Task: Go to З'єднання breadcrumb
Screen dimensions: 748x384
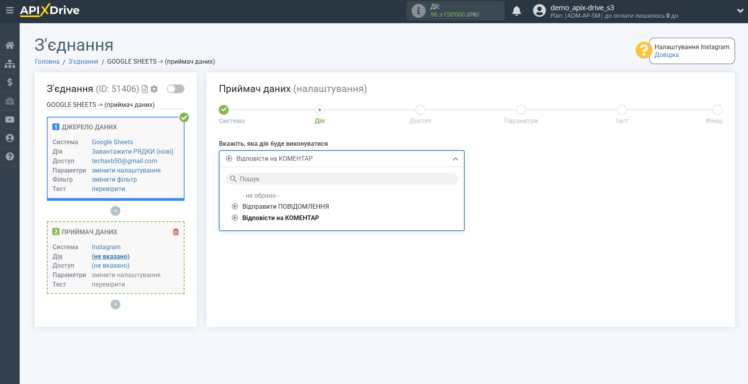Action: (x=83, y=61)
